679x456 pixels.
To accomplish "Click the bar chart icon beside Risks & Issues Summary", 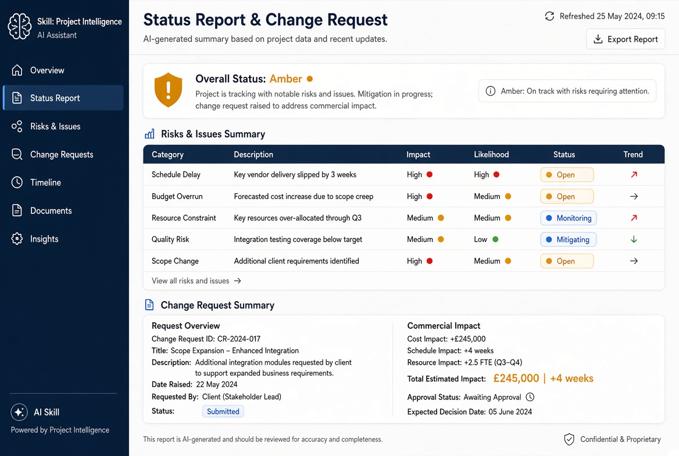I will [x=149, y=134].
